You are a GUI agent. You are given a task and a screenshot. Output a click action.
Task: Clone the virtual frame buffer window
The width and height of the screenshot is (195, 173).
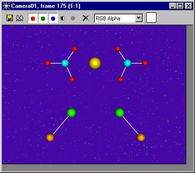click(x=20, y=18)
